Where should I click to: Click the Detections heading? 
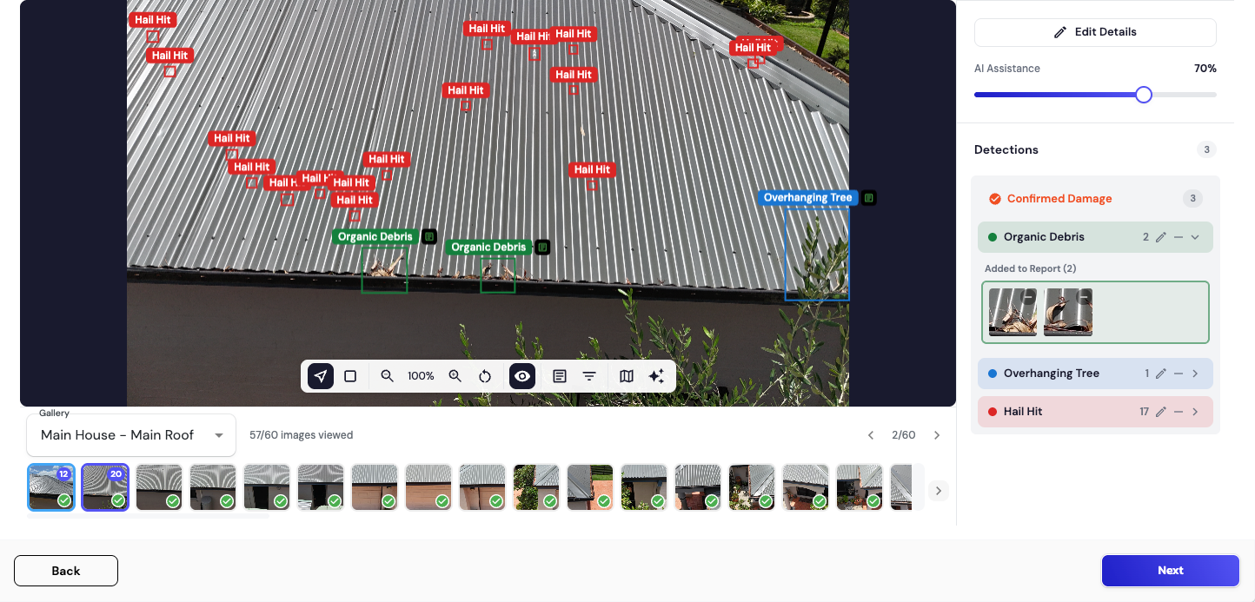1006,150
